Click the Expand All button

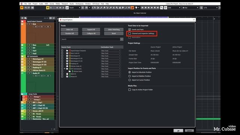coord(91,30)
